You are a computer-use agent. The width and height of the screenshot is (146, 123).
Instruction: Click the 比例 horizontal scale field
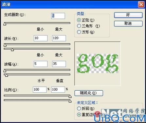click(x=40, y=90)
